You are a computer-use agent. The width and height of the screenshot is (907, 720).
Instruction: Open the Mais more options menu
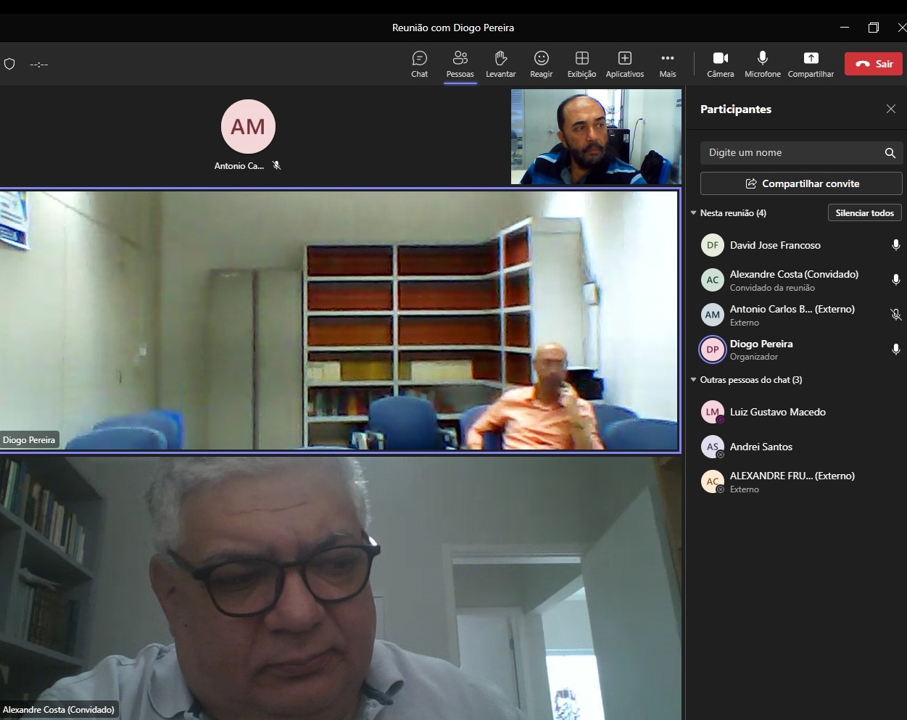[x=667, y=64]
